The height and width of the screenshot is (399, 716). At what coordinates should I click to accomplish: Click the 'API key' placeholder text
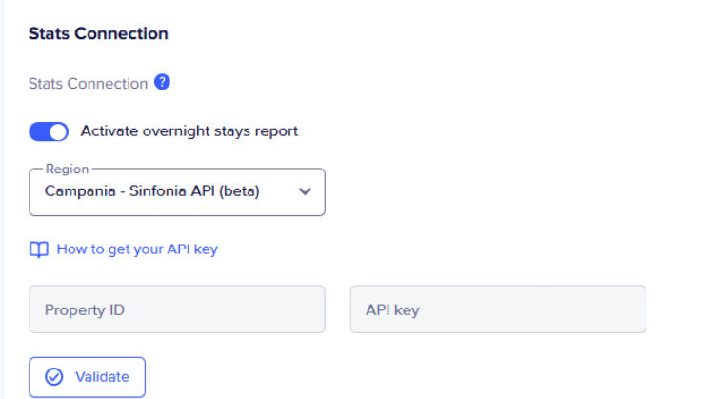[392, 310]
